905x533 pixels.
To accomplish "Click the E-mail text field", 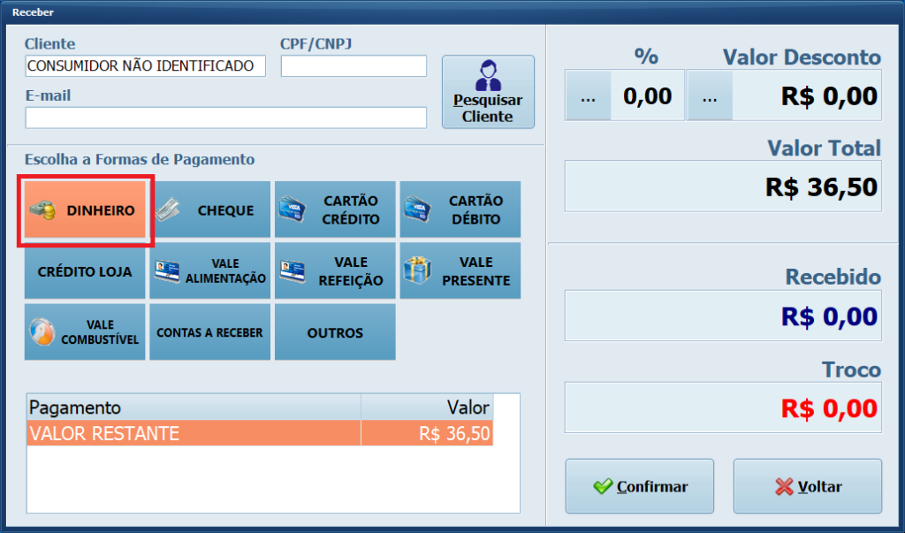I will tap(225, 118).
